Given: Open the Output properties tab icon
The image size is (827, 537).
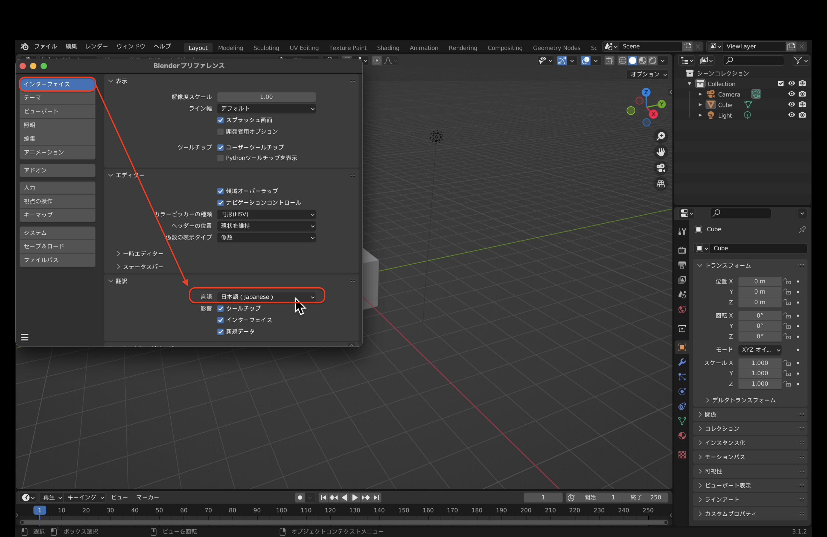Looking at the screenshot, I should point(682,265).
